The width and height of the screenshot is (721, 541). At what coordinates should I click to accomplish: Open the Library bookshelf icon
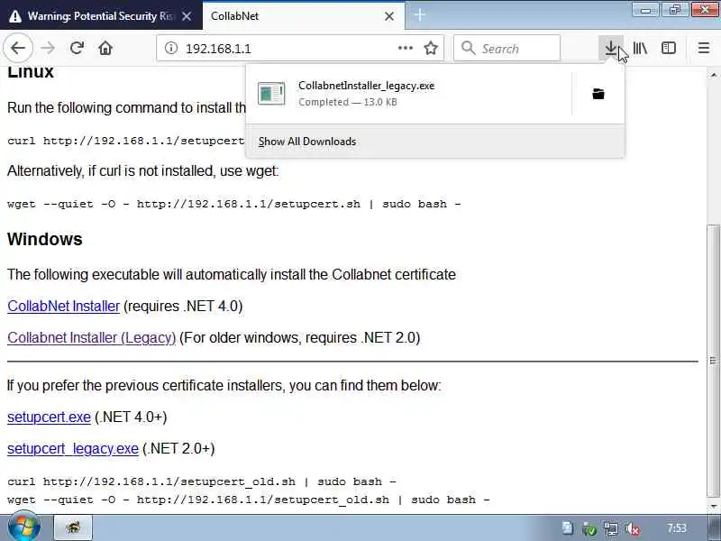(640, 48)
